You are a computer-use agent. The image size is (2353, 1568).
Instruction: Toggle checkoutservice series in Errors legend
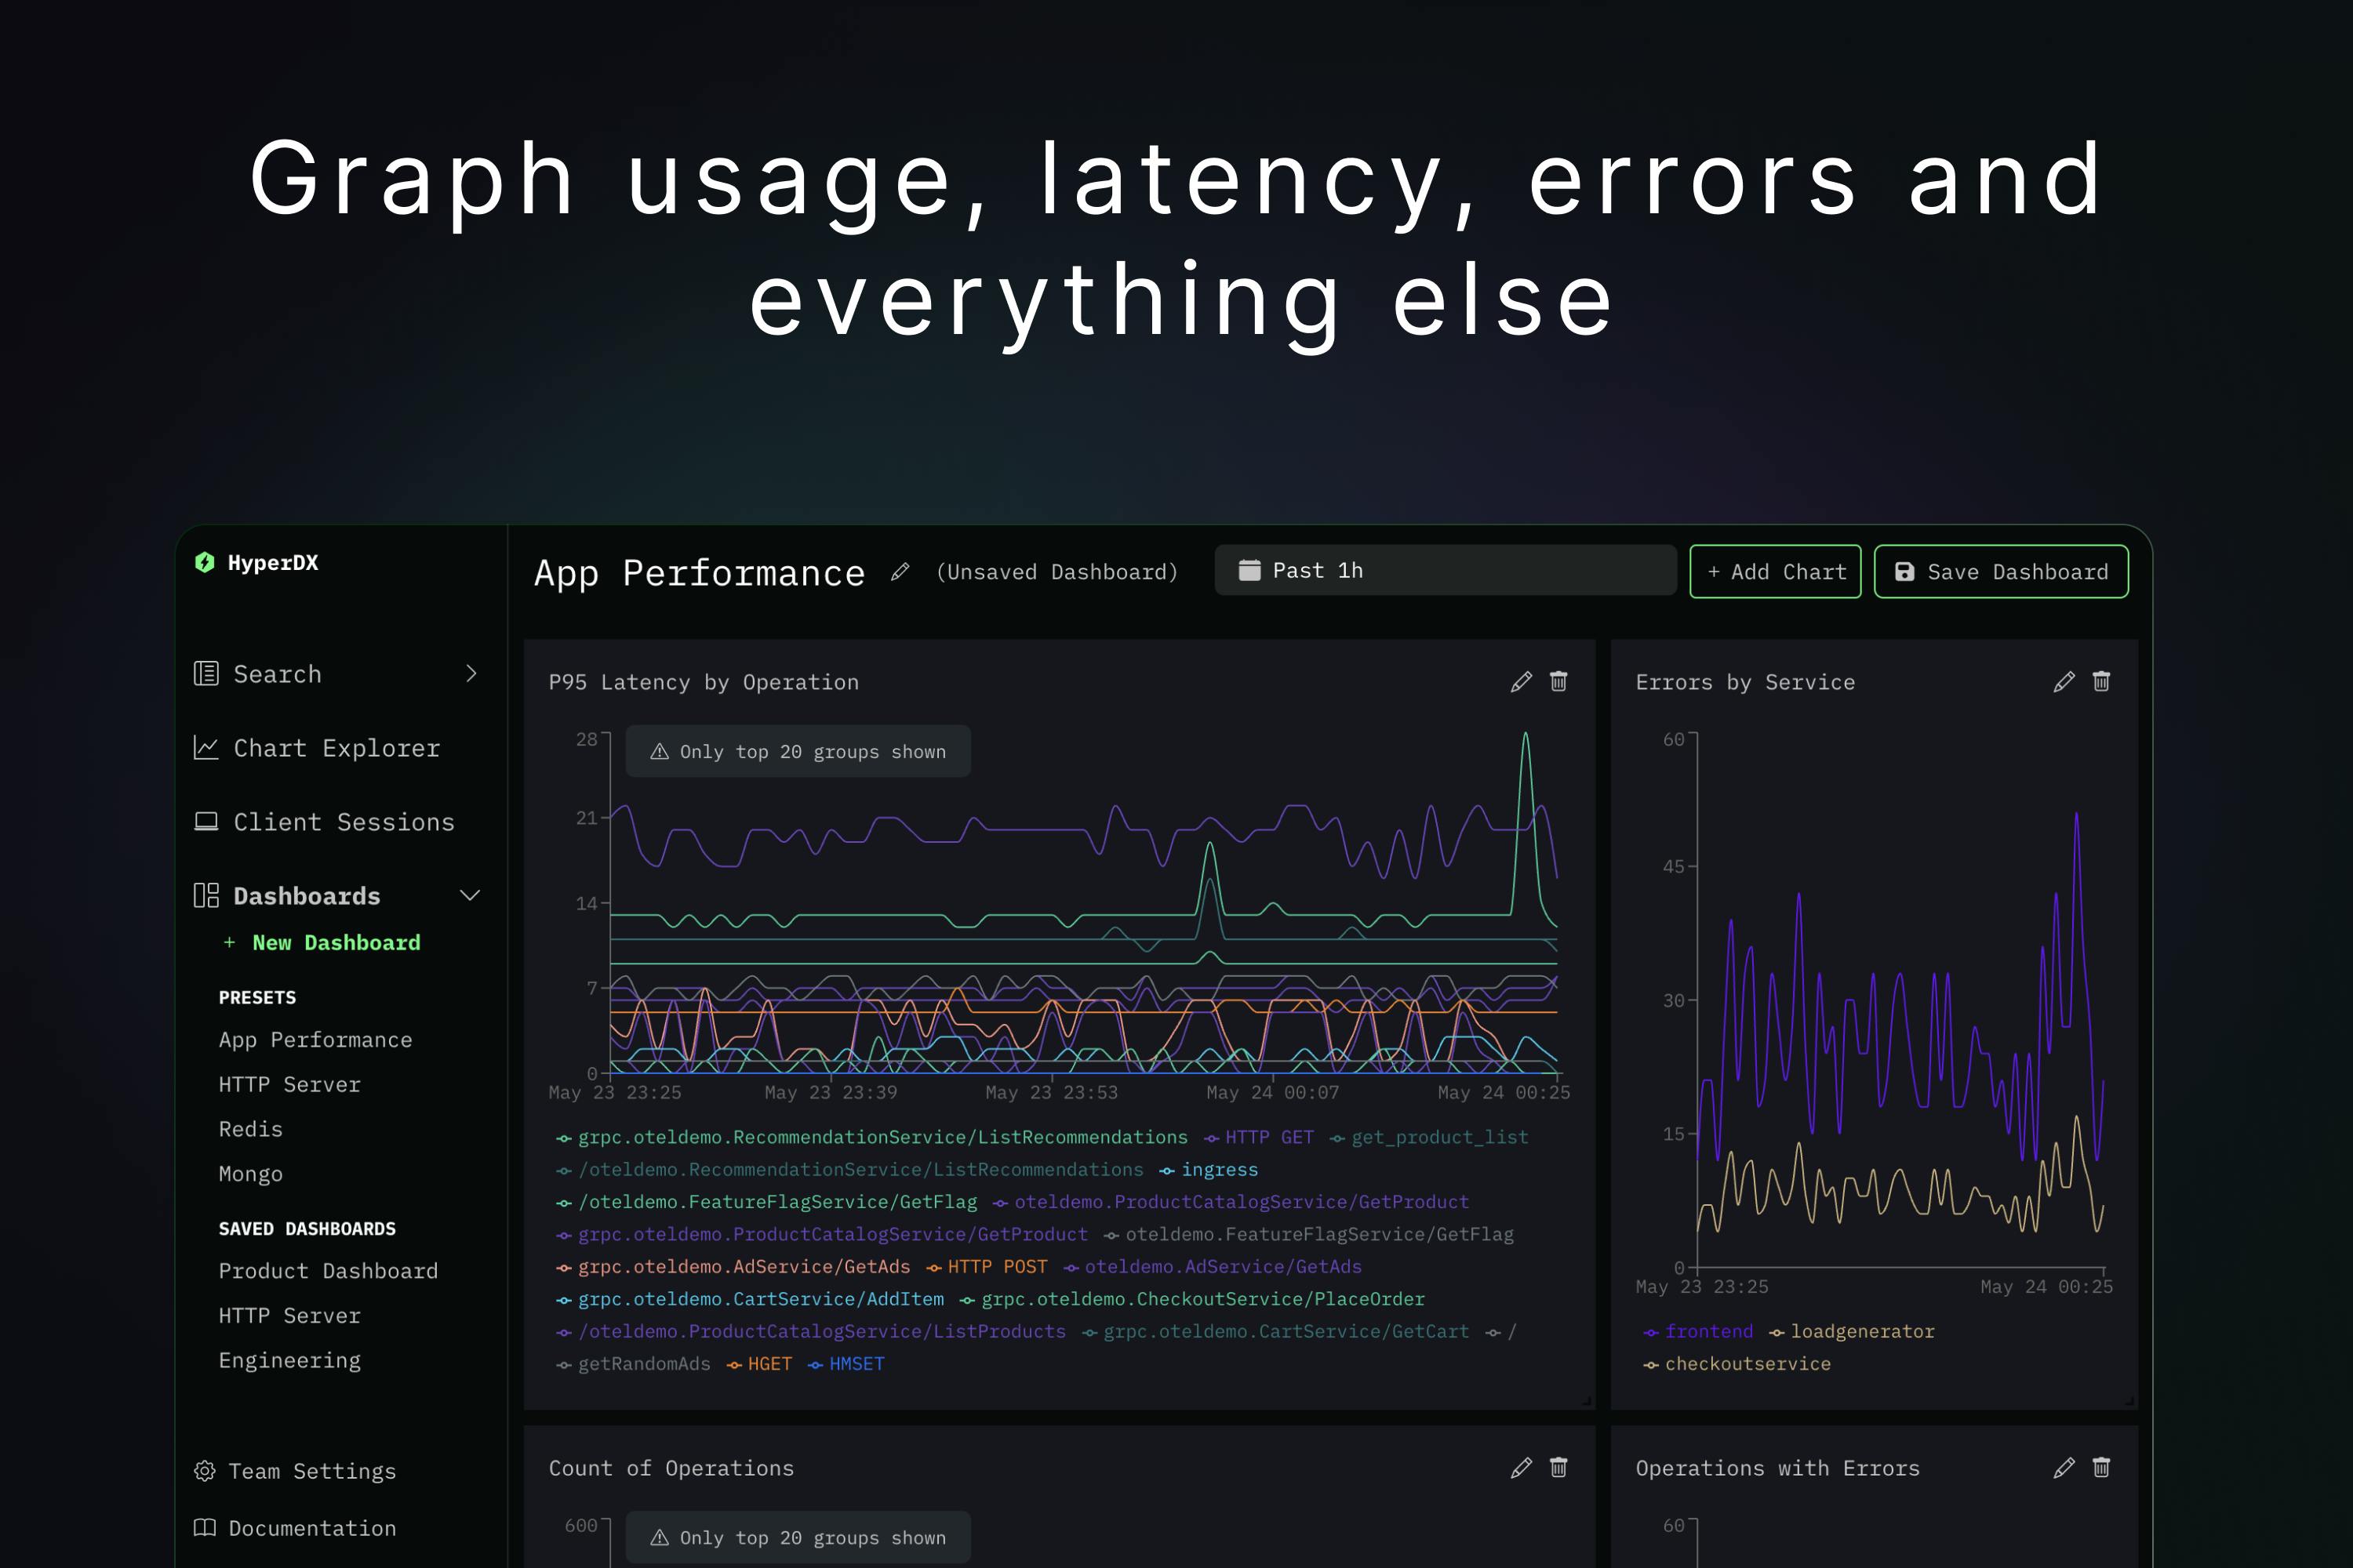coord(1737,1364)
